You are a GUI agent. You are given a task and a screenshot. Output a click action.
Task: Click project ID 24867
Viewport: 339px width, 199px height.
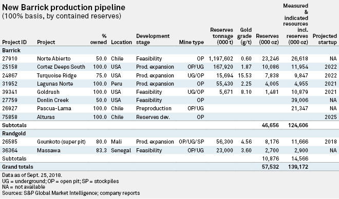10,75
